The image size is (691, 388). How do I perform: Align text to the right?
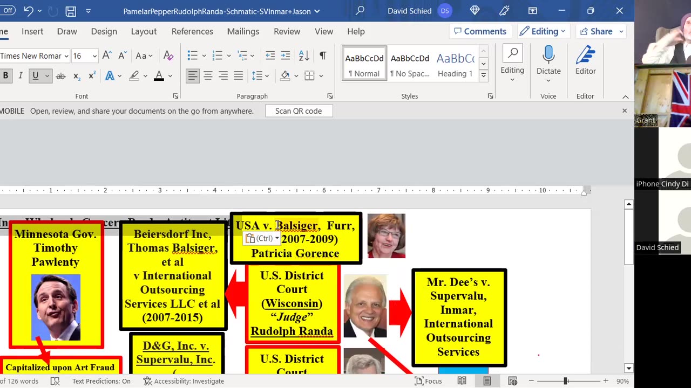[x=223, y=76]
